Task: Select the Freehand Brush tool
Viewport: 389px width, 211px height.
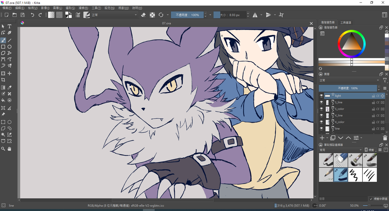Action: (x=3, y=40)
